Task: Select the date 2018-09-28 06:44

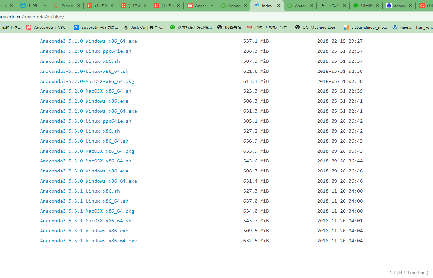Action: [x=340, y=161]
